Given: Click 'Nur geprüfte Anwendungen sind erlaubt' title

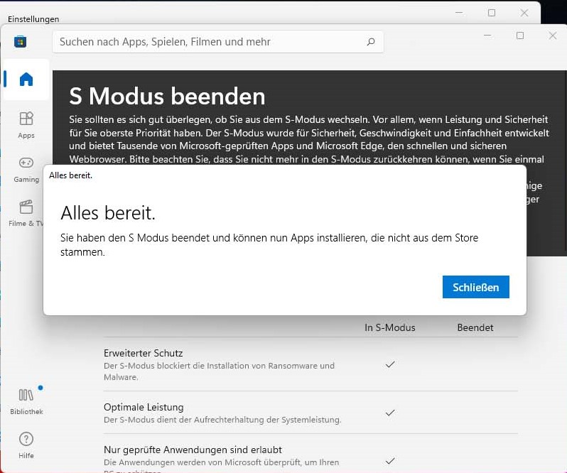Looking at the screenshot, I should click(193, 450).
